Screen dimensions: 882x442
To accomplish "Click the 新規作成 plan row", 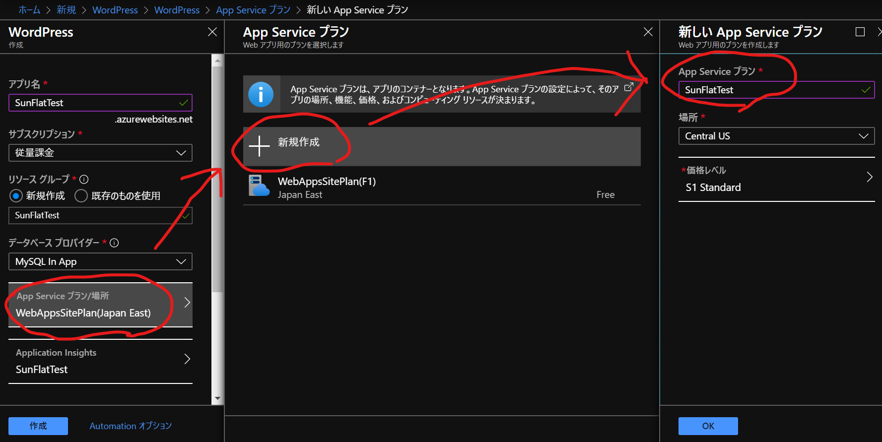I will tap(442, 146).
